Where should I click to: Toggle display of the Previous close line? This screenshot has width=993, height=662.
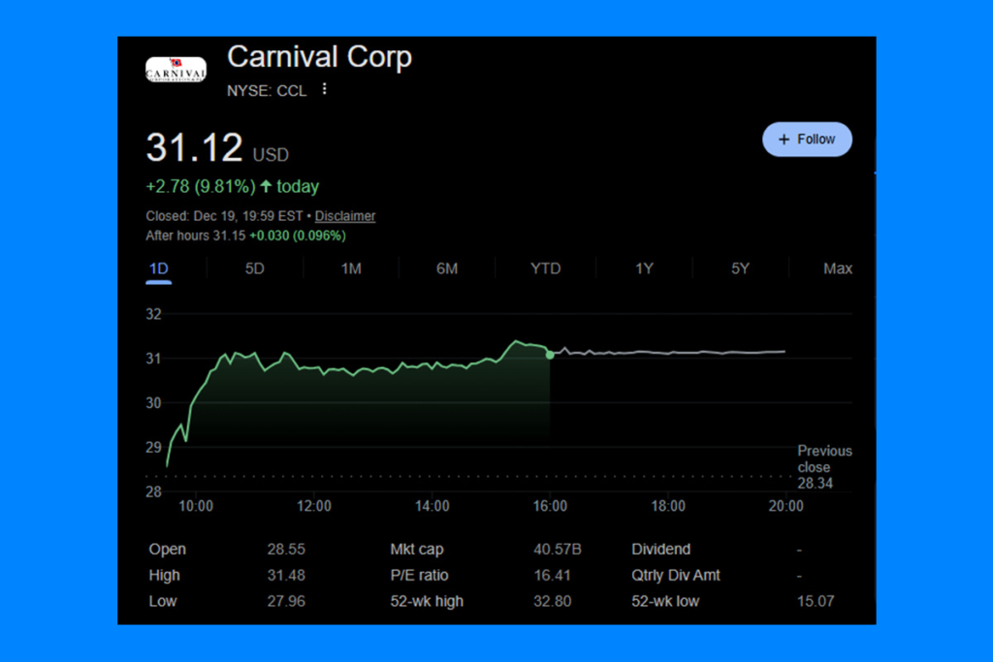pyautogui.click(x=824, y=466)
